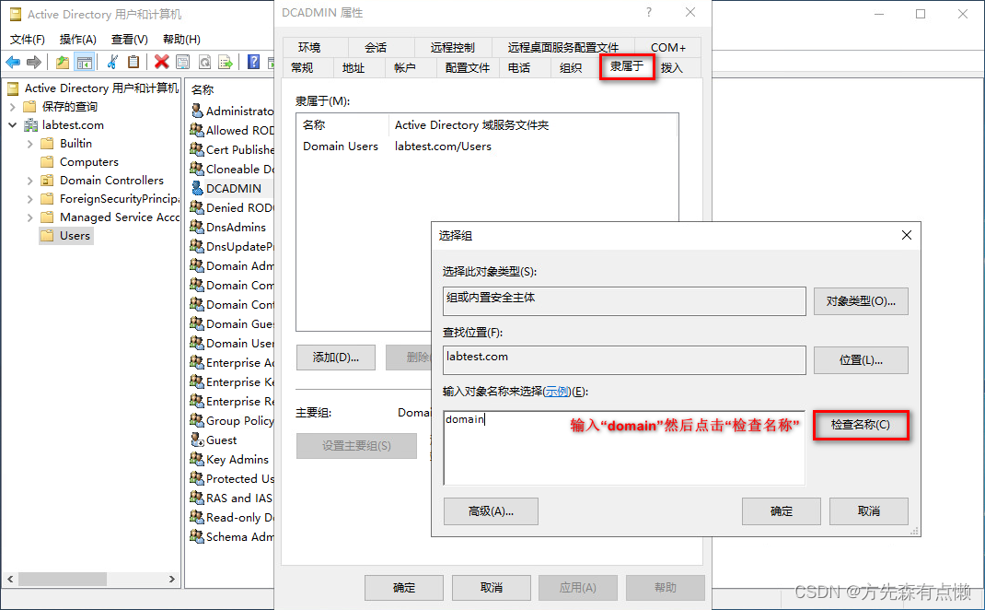Click the 对象类型(O)... button
Image resolution: width=985 pixels, height=610 pixels.
click(x=861, y=301)
